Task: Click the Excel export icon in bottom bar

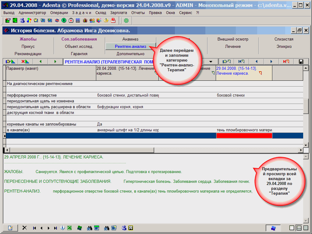Action: (69, 228)
